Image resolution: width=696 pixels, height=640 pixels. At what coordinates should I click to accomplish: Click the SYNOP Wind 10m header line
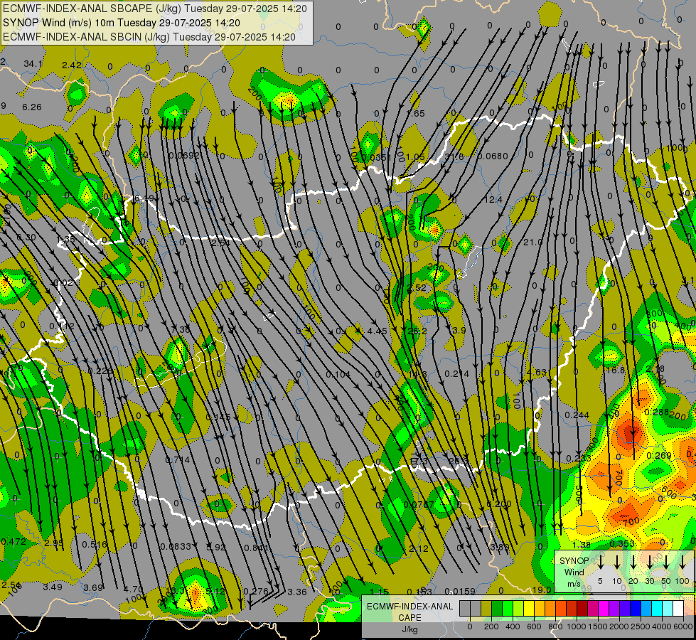coord(121,23)
